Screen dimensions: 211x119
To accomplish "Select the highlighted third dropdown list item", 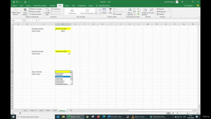I will [63, 77].
